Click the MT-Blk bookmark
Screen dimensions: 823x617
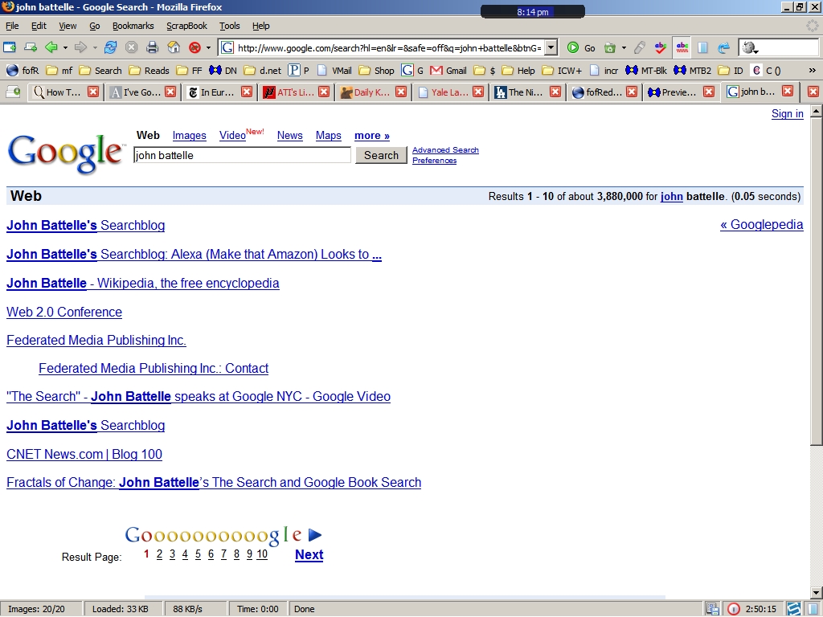click(x=646, y=71)
